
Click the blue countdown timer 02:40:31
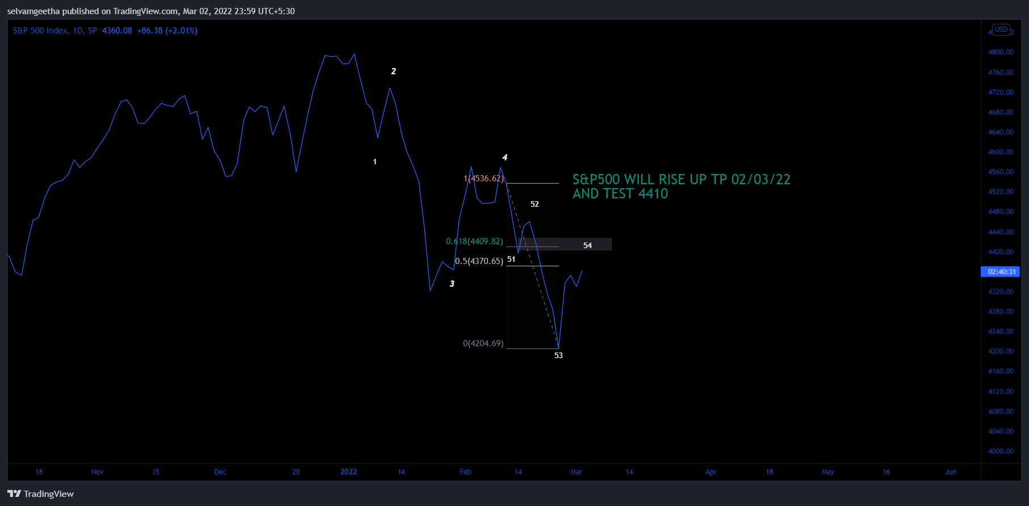[x=1000, y=272]
